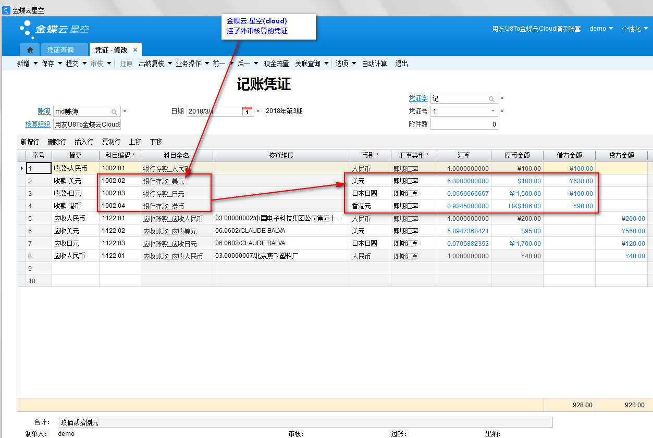Click 退出 to exit the voucher
This screenshot has width=653, height=438.
(401, 64)
